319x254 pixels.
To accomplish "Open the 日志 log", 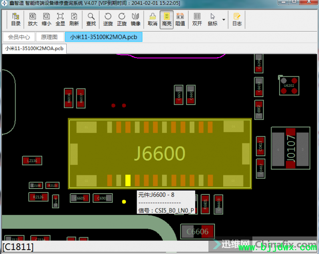I will click(x=237, y=20).
